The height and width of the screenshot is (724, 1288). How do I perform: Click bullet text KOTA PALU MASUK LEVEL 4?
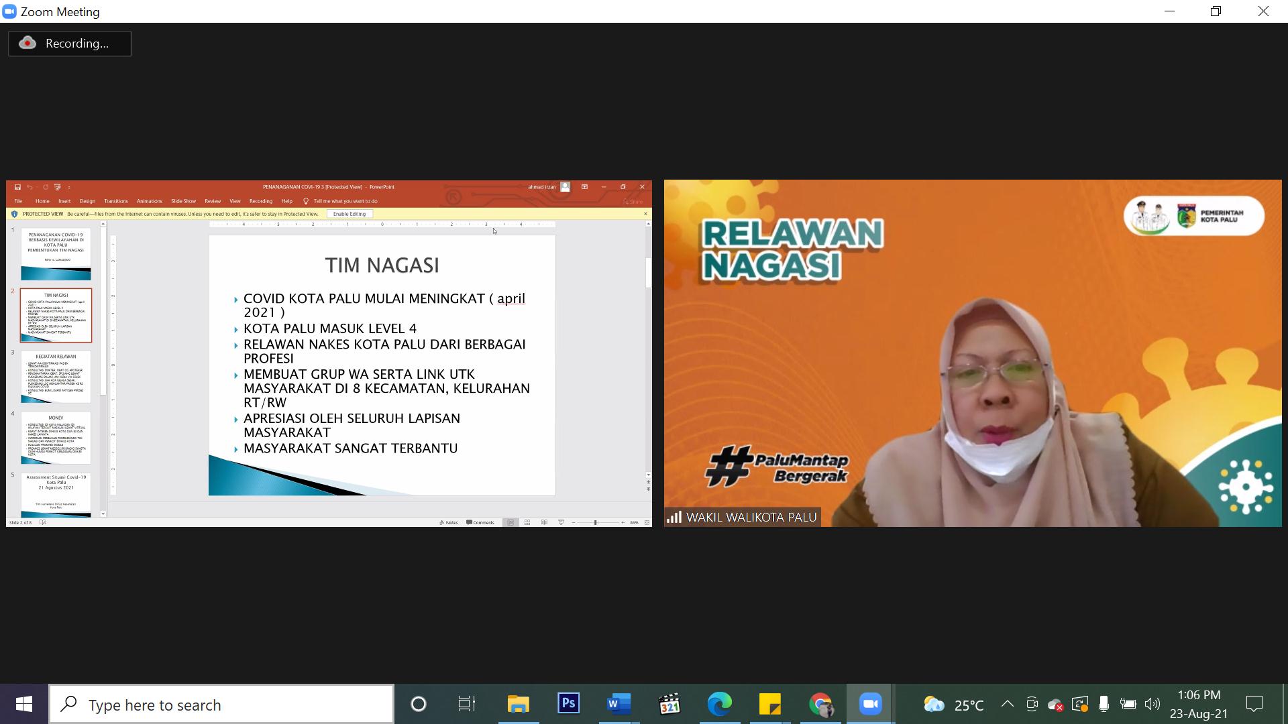(x=329, y=328)
